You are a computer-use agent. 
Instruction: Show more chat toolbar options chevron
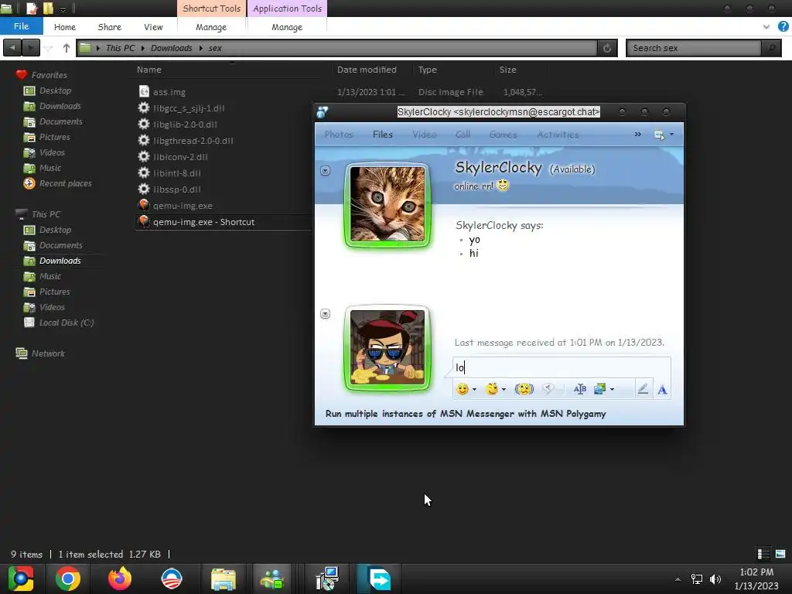[x=637, y=135]
